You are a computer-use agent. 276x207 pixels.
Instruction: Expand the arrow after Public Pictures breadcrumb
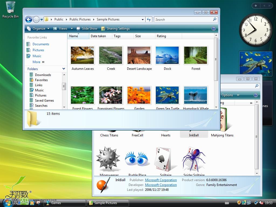click(94, 19)
